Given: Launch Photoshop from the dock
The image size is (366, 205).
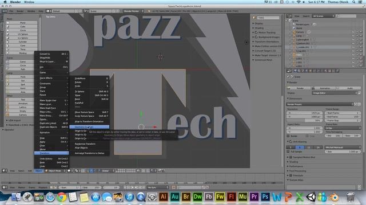Looking at the screenshot, I should coord(265,196).
